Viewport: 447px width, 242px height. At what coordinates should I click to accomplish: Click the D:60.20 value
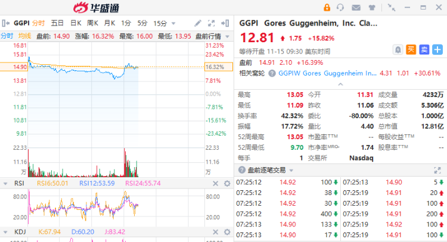[x=83, y=232]
